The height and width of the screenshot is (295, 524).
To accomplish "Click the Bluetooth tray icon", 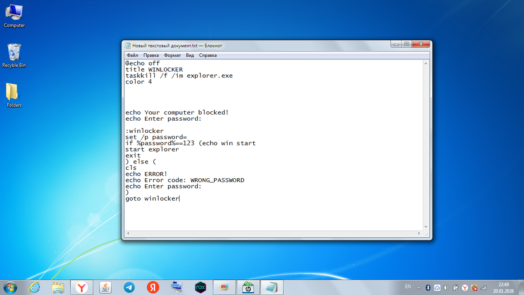I will click(x=428, y=288).
